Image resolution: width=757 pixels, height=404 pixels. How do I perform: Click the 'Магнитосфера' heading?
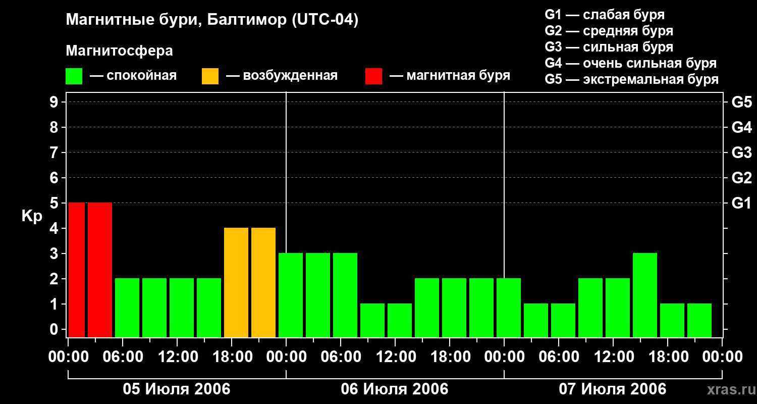tap(119, 51)
